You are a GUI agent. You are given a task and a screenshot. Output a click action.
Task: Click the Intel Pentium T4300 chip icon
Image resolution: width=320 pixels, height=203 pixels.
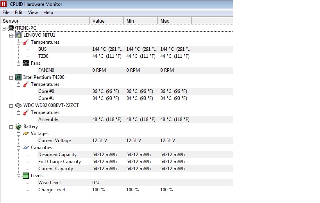click(x=18, y=77)
